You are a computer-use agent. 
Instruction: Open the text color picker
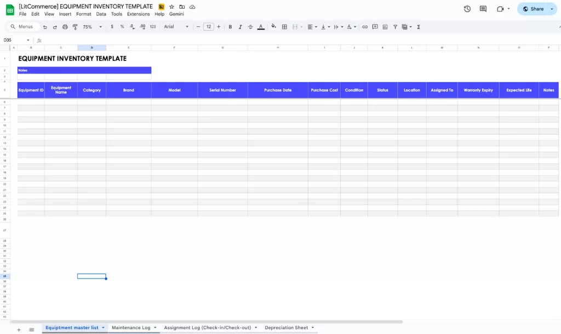261,26
